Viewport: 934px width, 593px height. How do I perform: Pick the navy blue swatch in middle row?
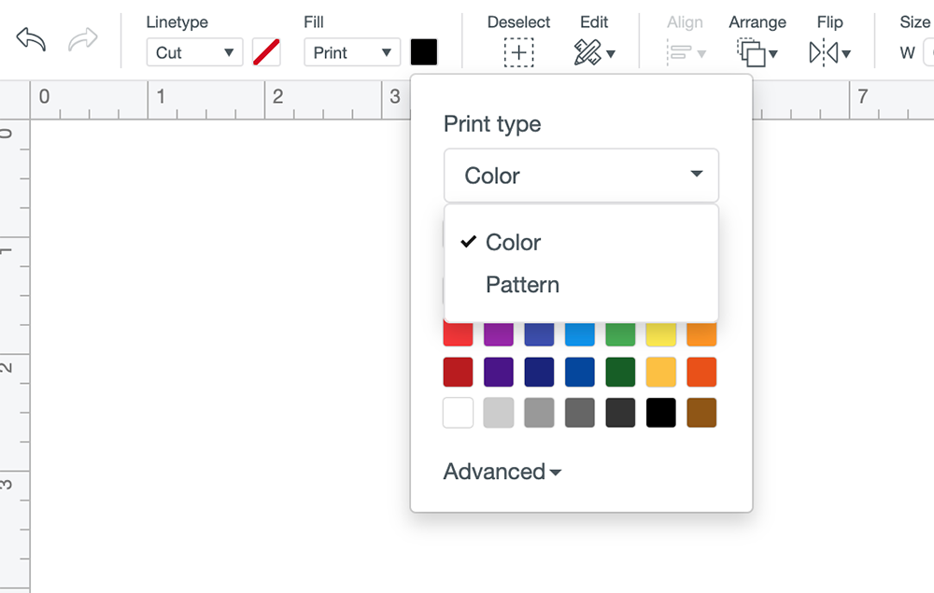(539, 372)
